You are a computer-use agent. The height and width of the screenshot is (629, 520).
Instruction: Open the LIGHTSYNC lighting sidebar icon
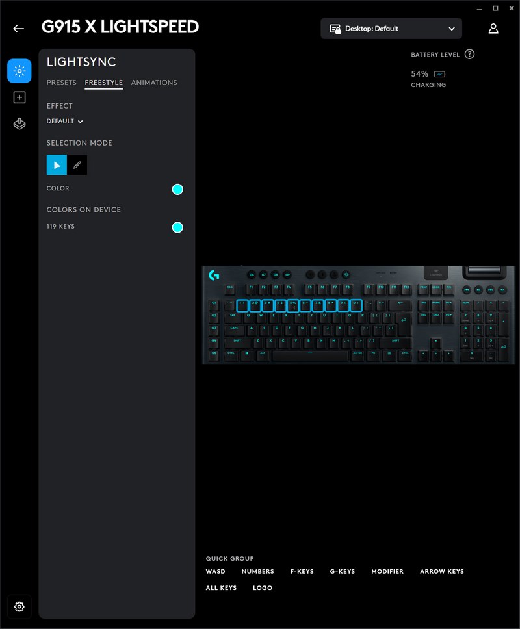(19, 71)
